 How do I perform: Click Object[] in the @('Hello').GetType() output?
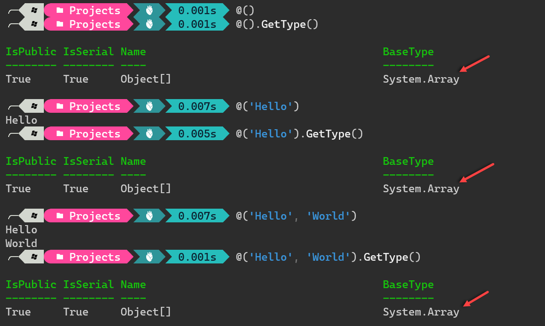(x=146, y=189)
